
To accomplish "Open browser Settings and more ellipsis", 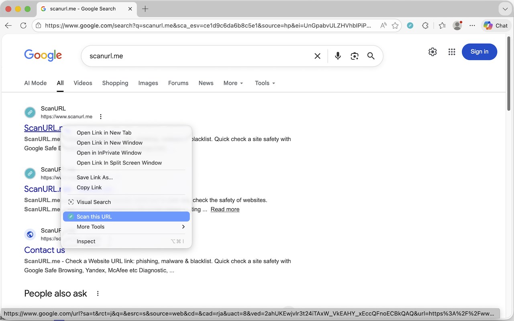I will (472, 25).
